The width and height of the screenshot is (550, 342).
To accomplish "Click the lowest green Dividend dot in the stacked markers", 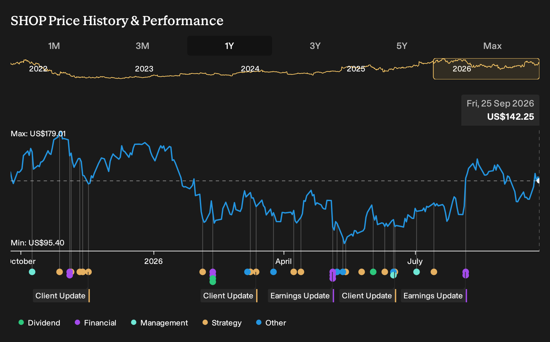I will click(213, 282).
